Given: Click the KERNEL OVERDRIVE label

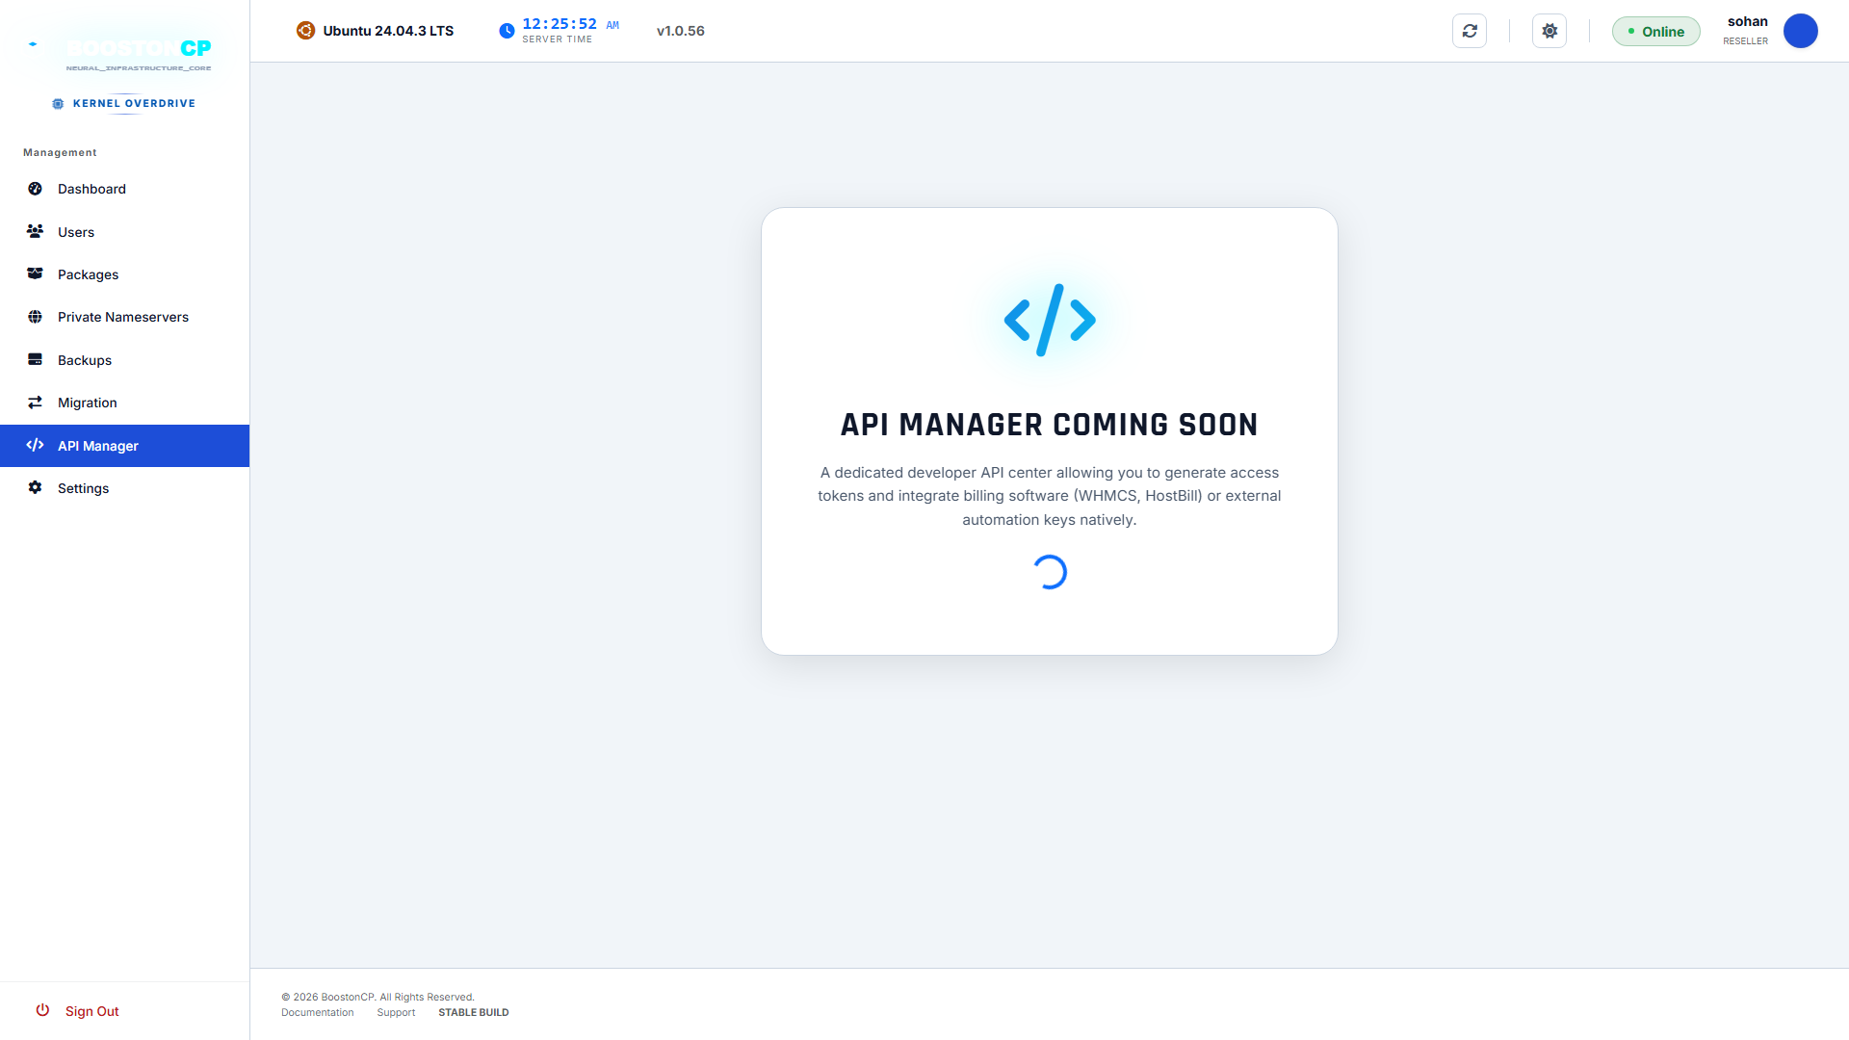Looking at the screenshot, I should [x=134, y=103].
